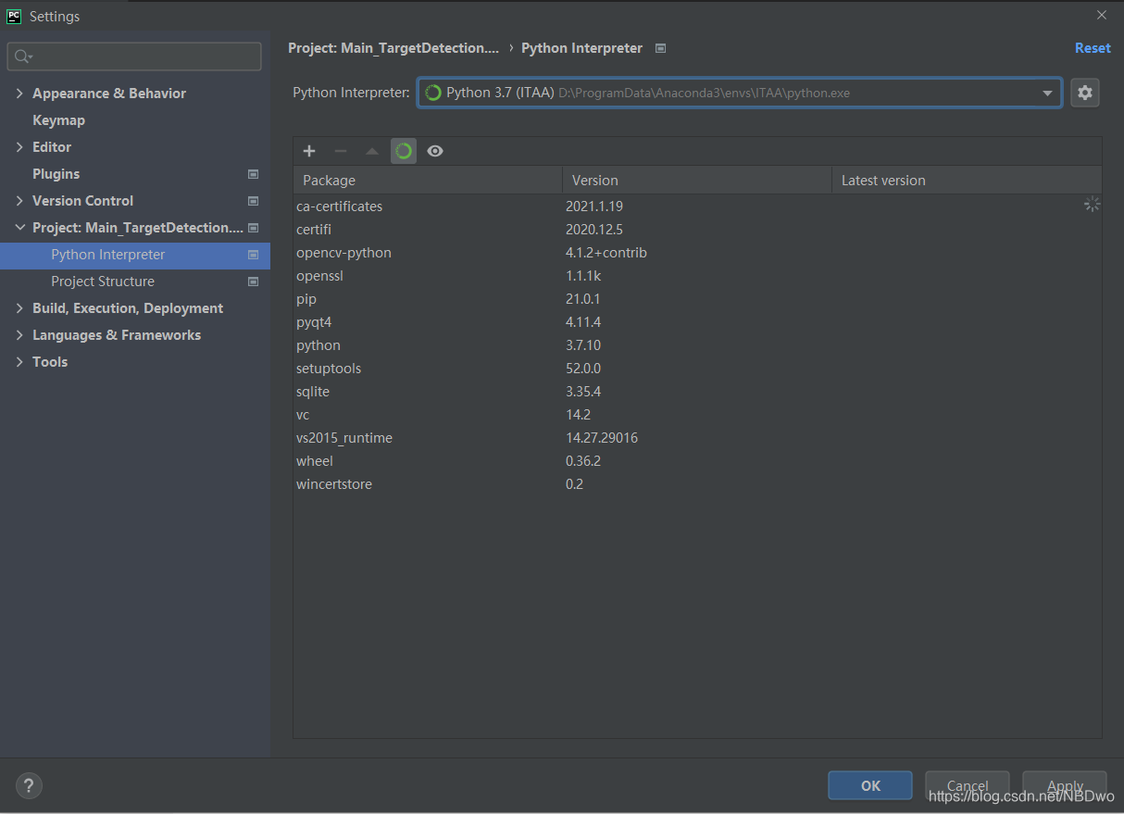
Task: Click the Reset link
Action: [1093, 48]
